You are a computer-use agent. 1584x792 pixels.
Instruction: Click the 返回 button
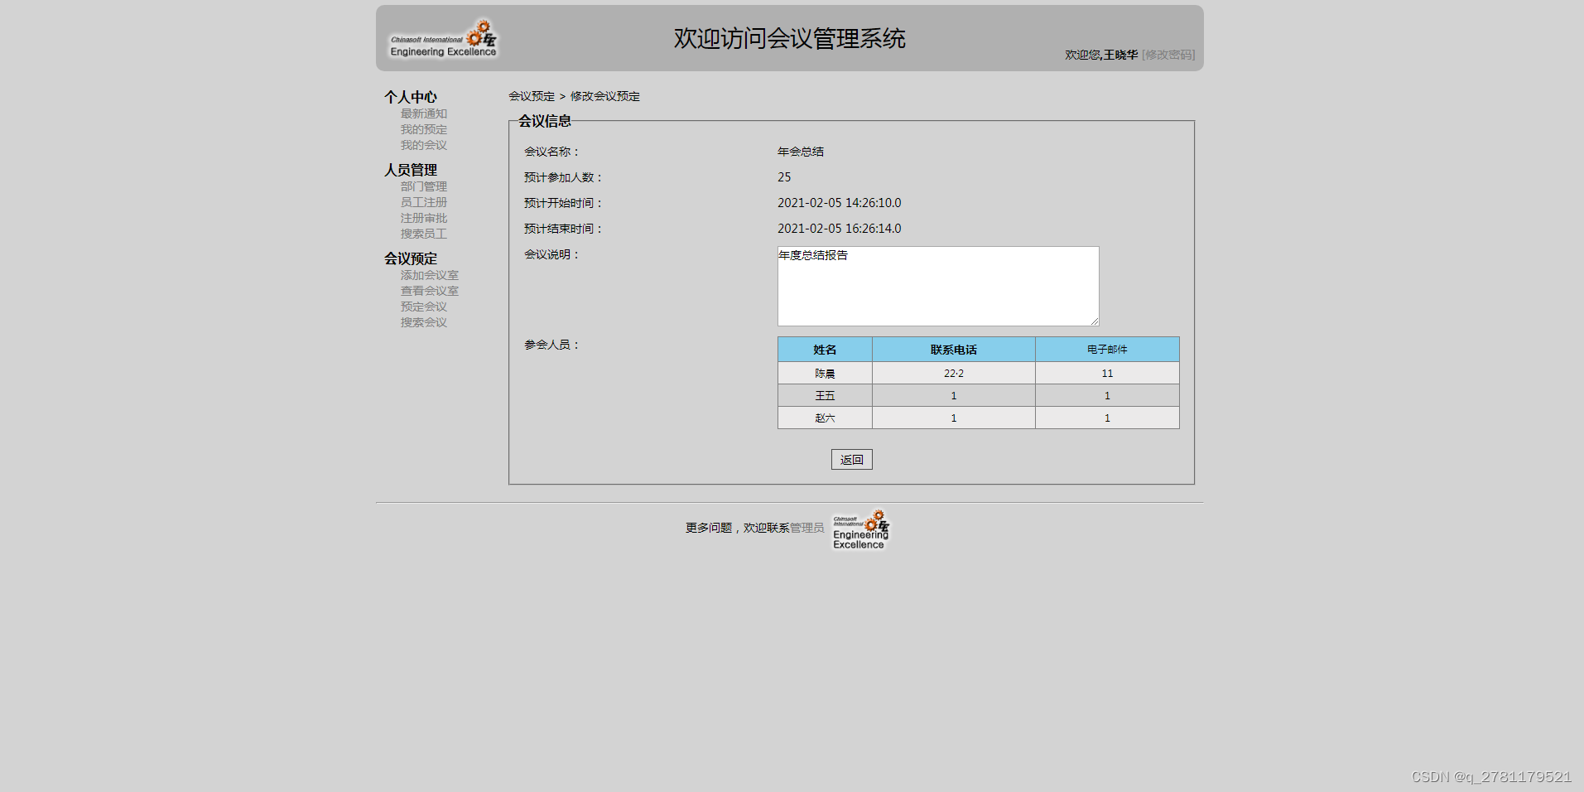click(852, 460)
